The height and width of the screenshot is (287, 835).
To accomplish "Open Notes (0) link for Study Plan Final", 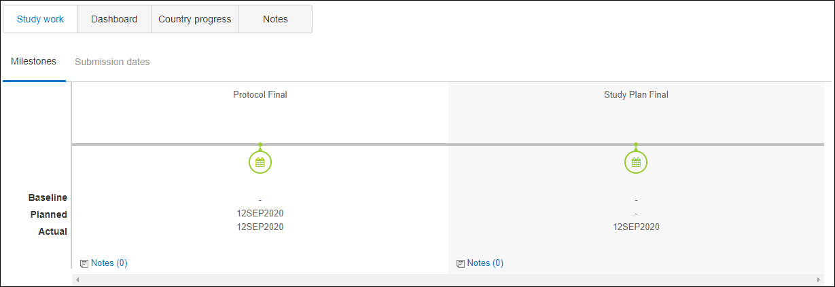I will pos(485,263).
